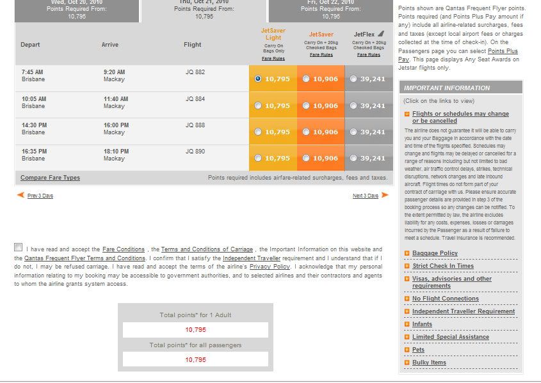
Task: Expand the Bulky Items plus icon
Action: click(x=407, y=363)
